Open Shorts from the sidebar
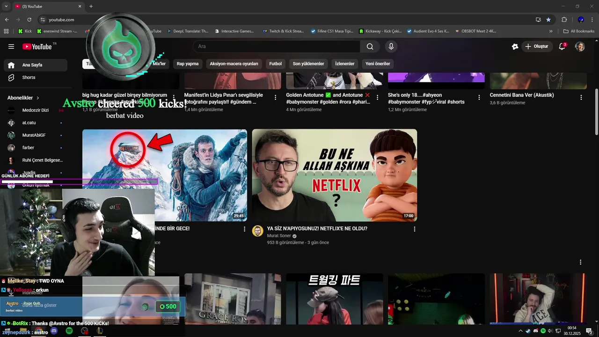The height and width of the screenshot is (337, 599). coord(36,77)
